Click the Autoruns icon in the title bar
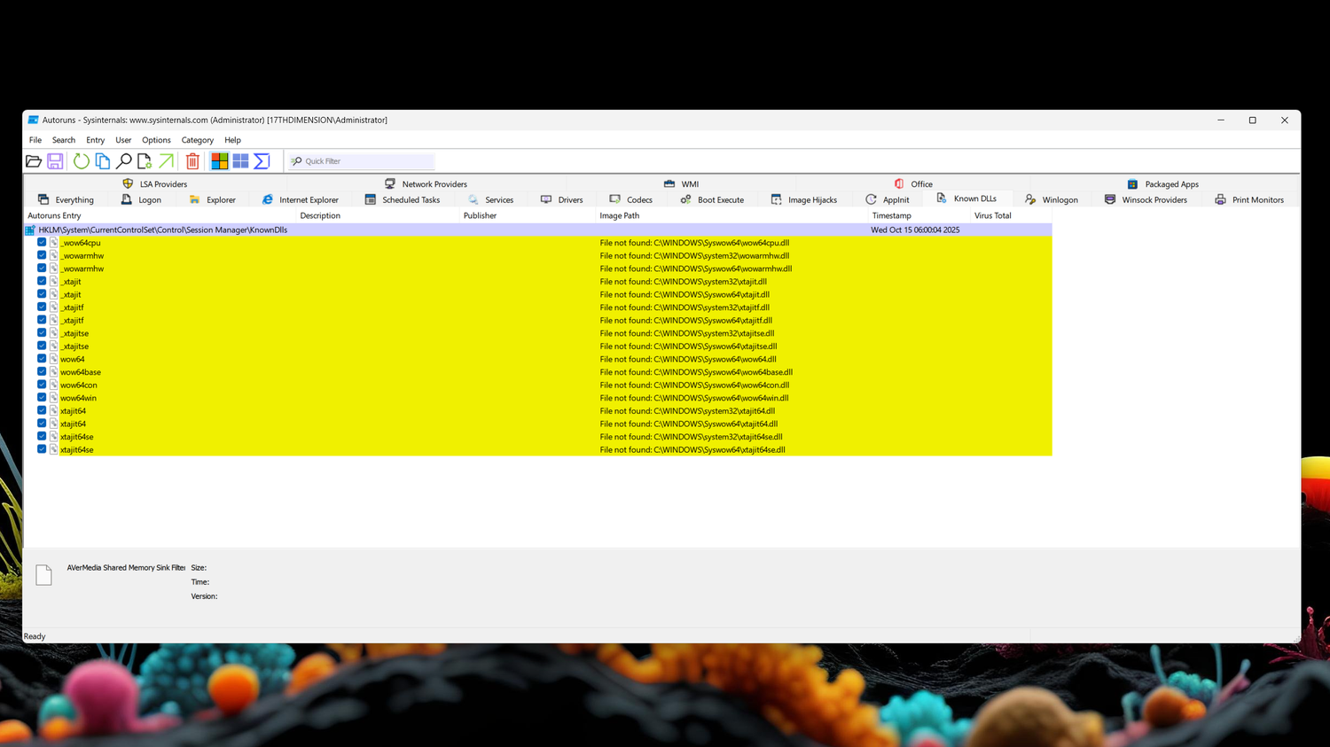This screenshot has width=1330, height=747. 33,120
